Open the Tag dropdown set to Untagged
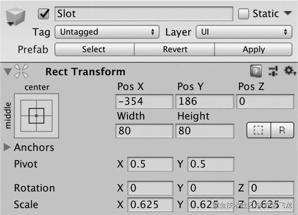Screen dimensions: 298x215 click(x=106, y=32)
